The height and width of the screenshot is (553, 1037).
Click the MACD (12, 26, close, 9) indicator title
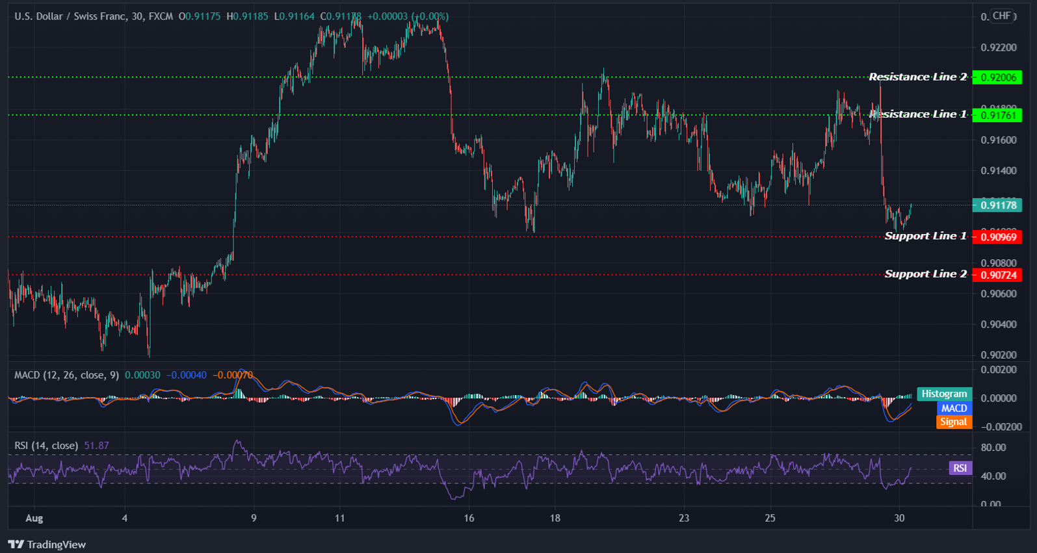(x=66, y=375)
